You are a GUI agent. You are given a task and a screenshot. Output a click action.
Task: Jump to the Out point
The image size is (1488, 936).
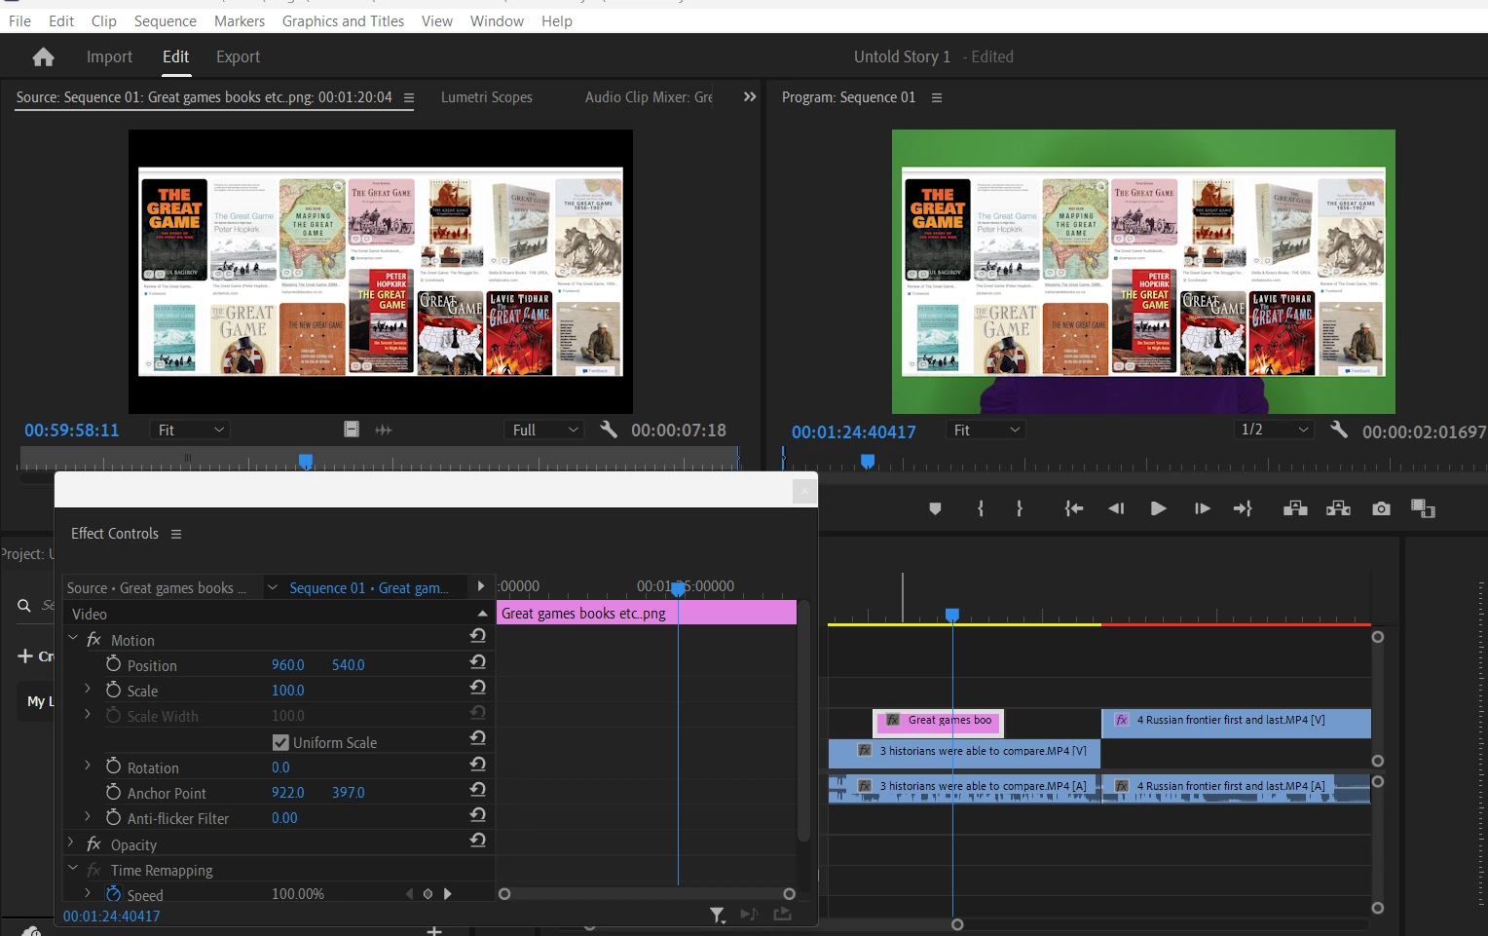click(1243, 508)
